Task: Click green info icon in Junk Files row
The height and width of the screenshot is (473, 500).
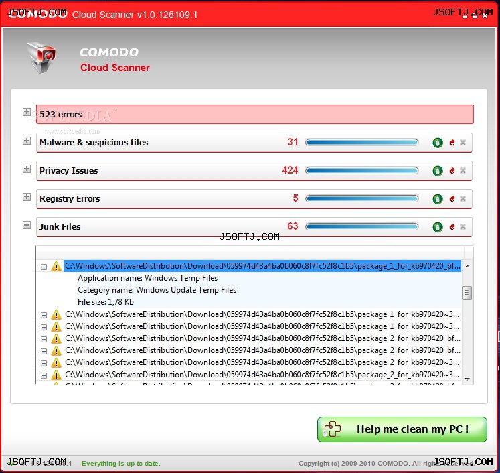Action: [x=438, y=227]
